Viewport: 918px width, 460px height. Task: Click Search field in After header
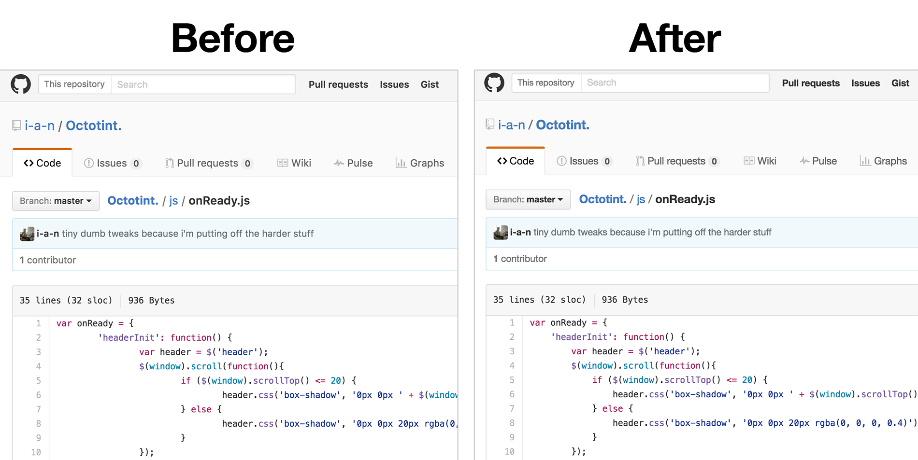675,83
